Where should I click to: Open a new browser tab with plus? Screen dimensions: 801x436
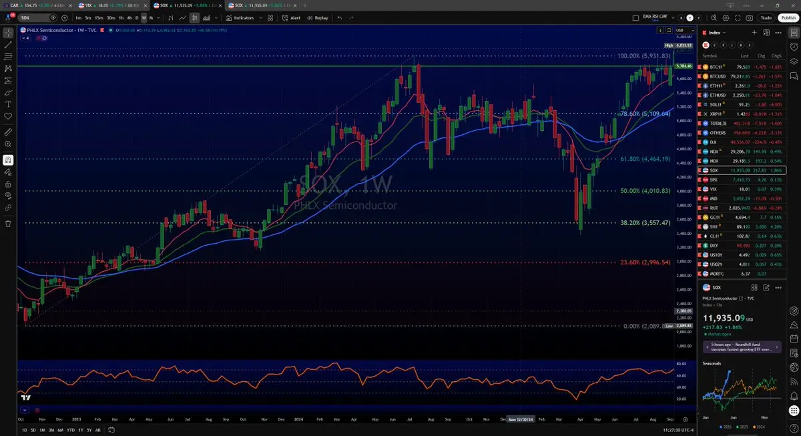pos(305,5)
